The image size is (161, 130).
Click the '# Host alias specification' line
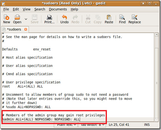(27, 58)
